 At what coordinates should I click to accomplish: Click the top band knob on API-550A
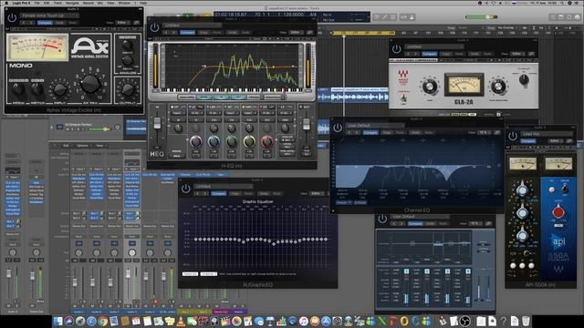(522, 190)
